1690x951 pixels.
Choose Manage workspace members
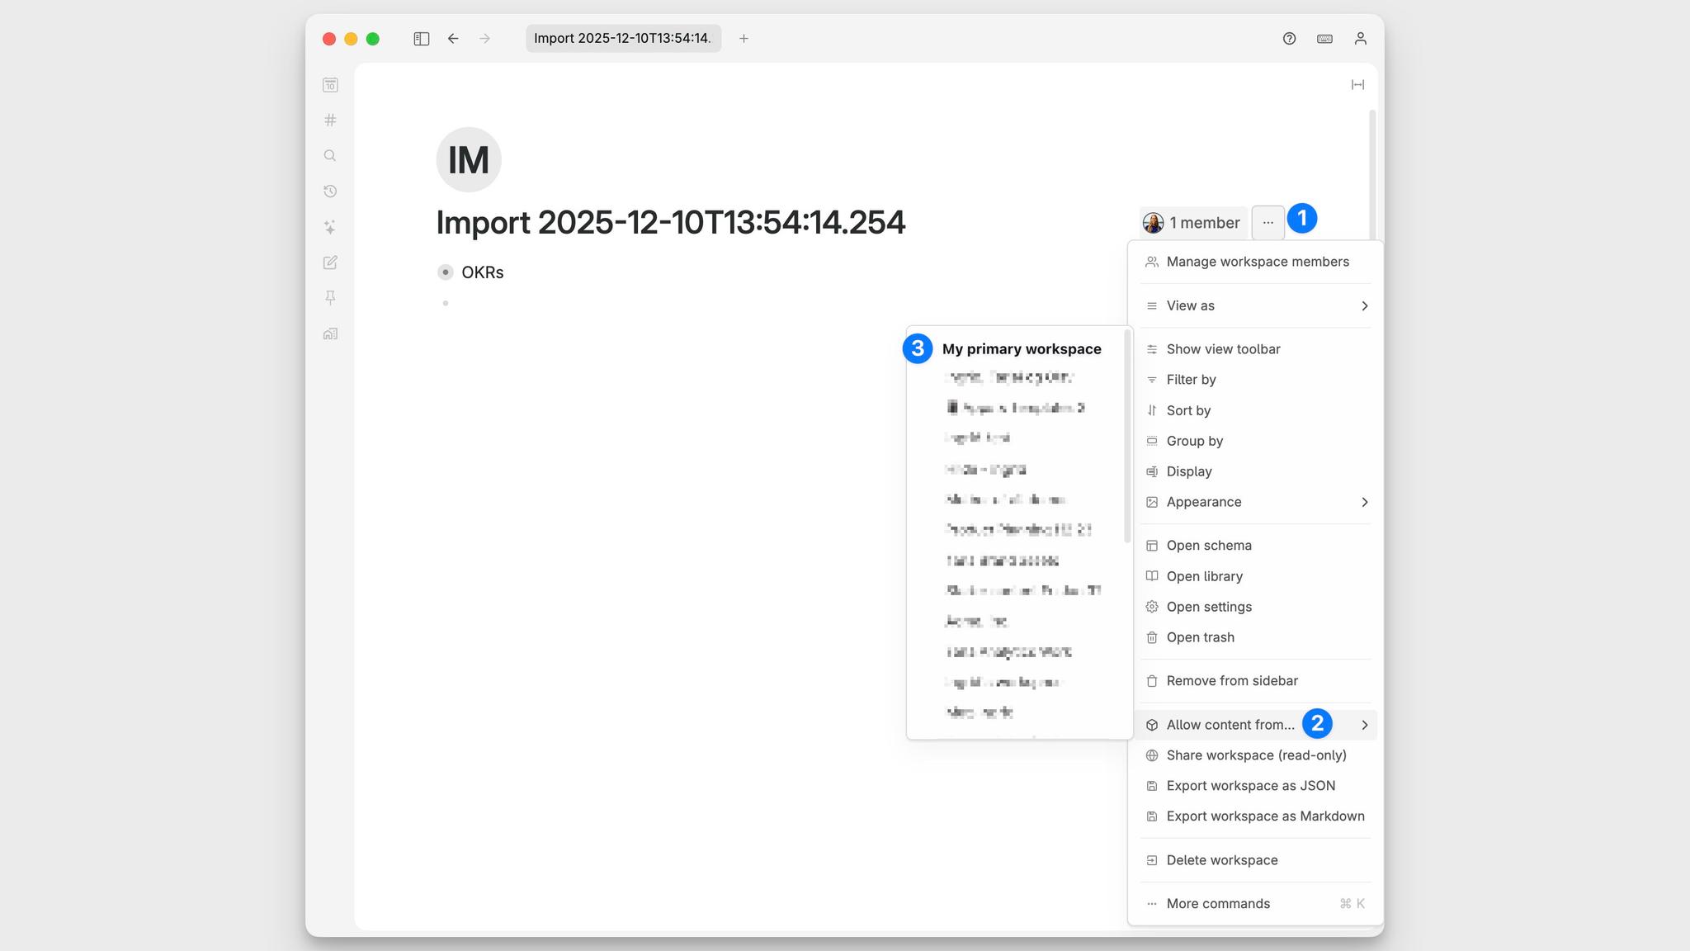click(1257, 262)
